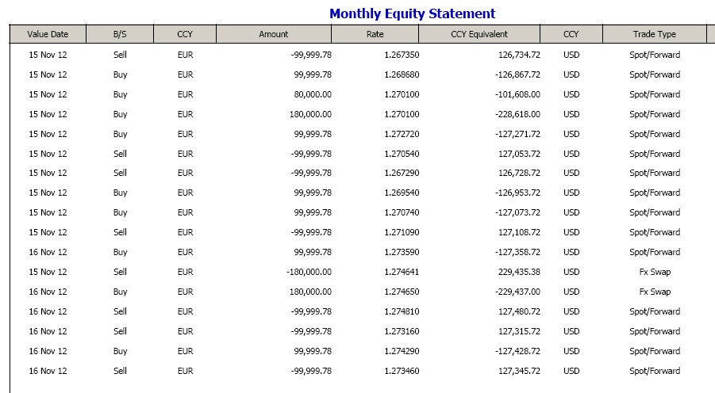Screen dimensions: 715x393
Task: Click the first CCY column header
Action: 185,34
